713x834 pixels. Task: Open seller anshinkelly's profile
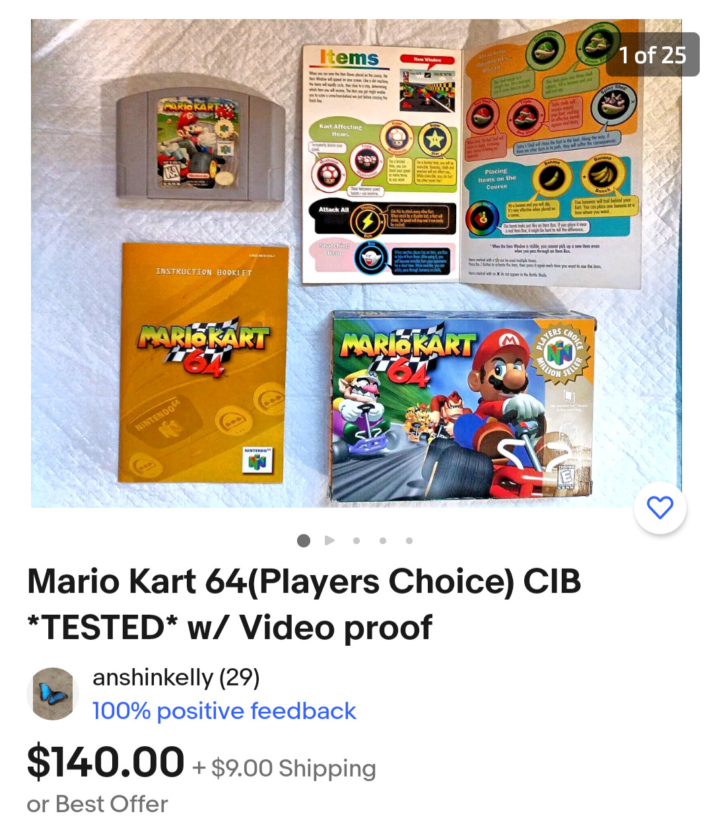coord(153,678)
